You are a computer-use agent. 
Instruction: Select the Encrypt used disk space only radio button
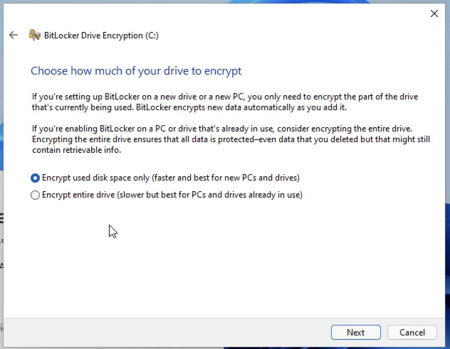coord(35,178)
